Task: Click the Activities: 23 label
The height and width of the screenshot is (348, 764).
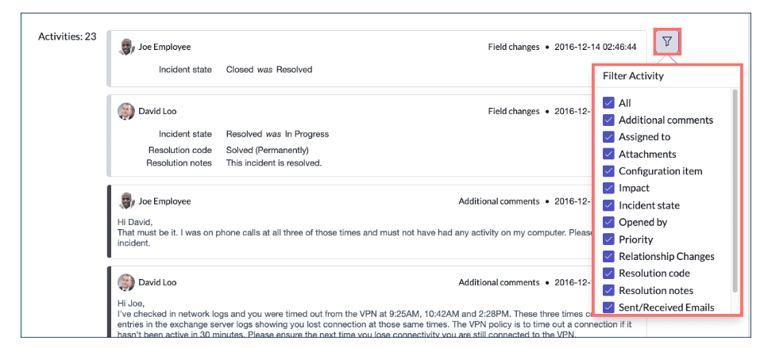Action: (x=68, y=36)
